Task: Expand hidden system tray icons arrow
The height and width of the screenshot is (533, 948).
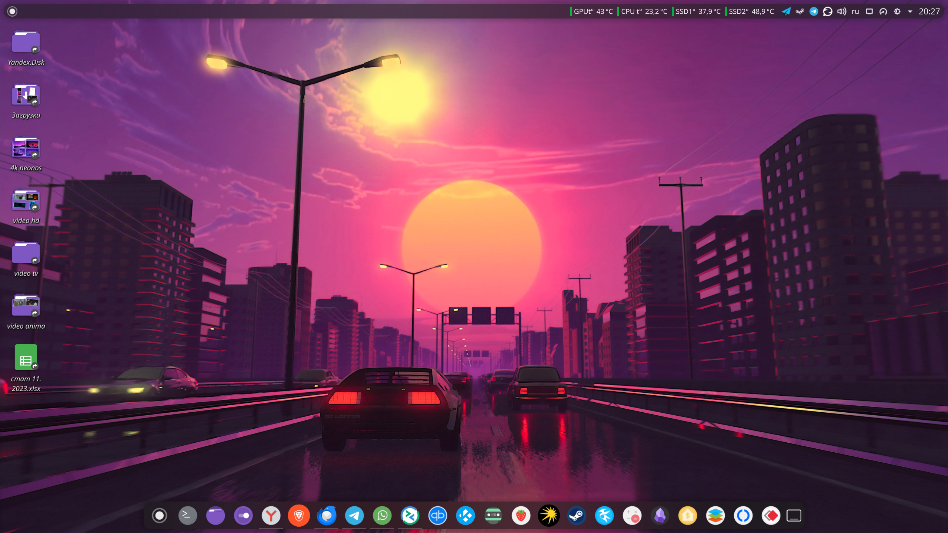Action: pos(910,11)
